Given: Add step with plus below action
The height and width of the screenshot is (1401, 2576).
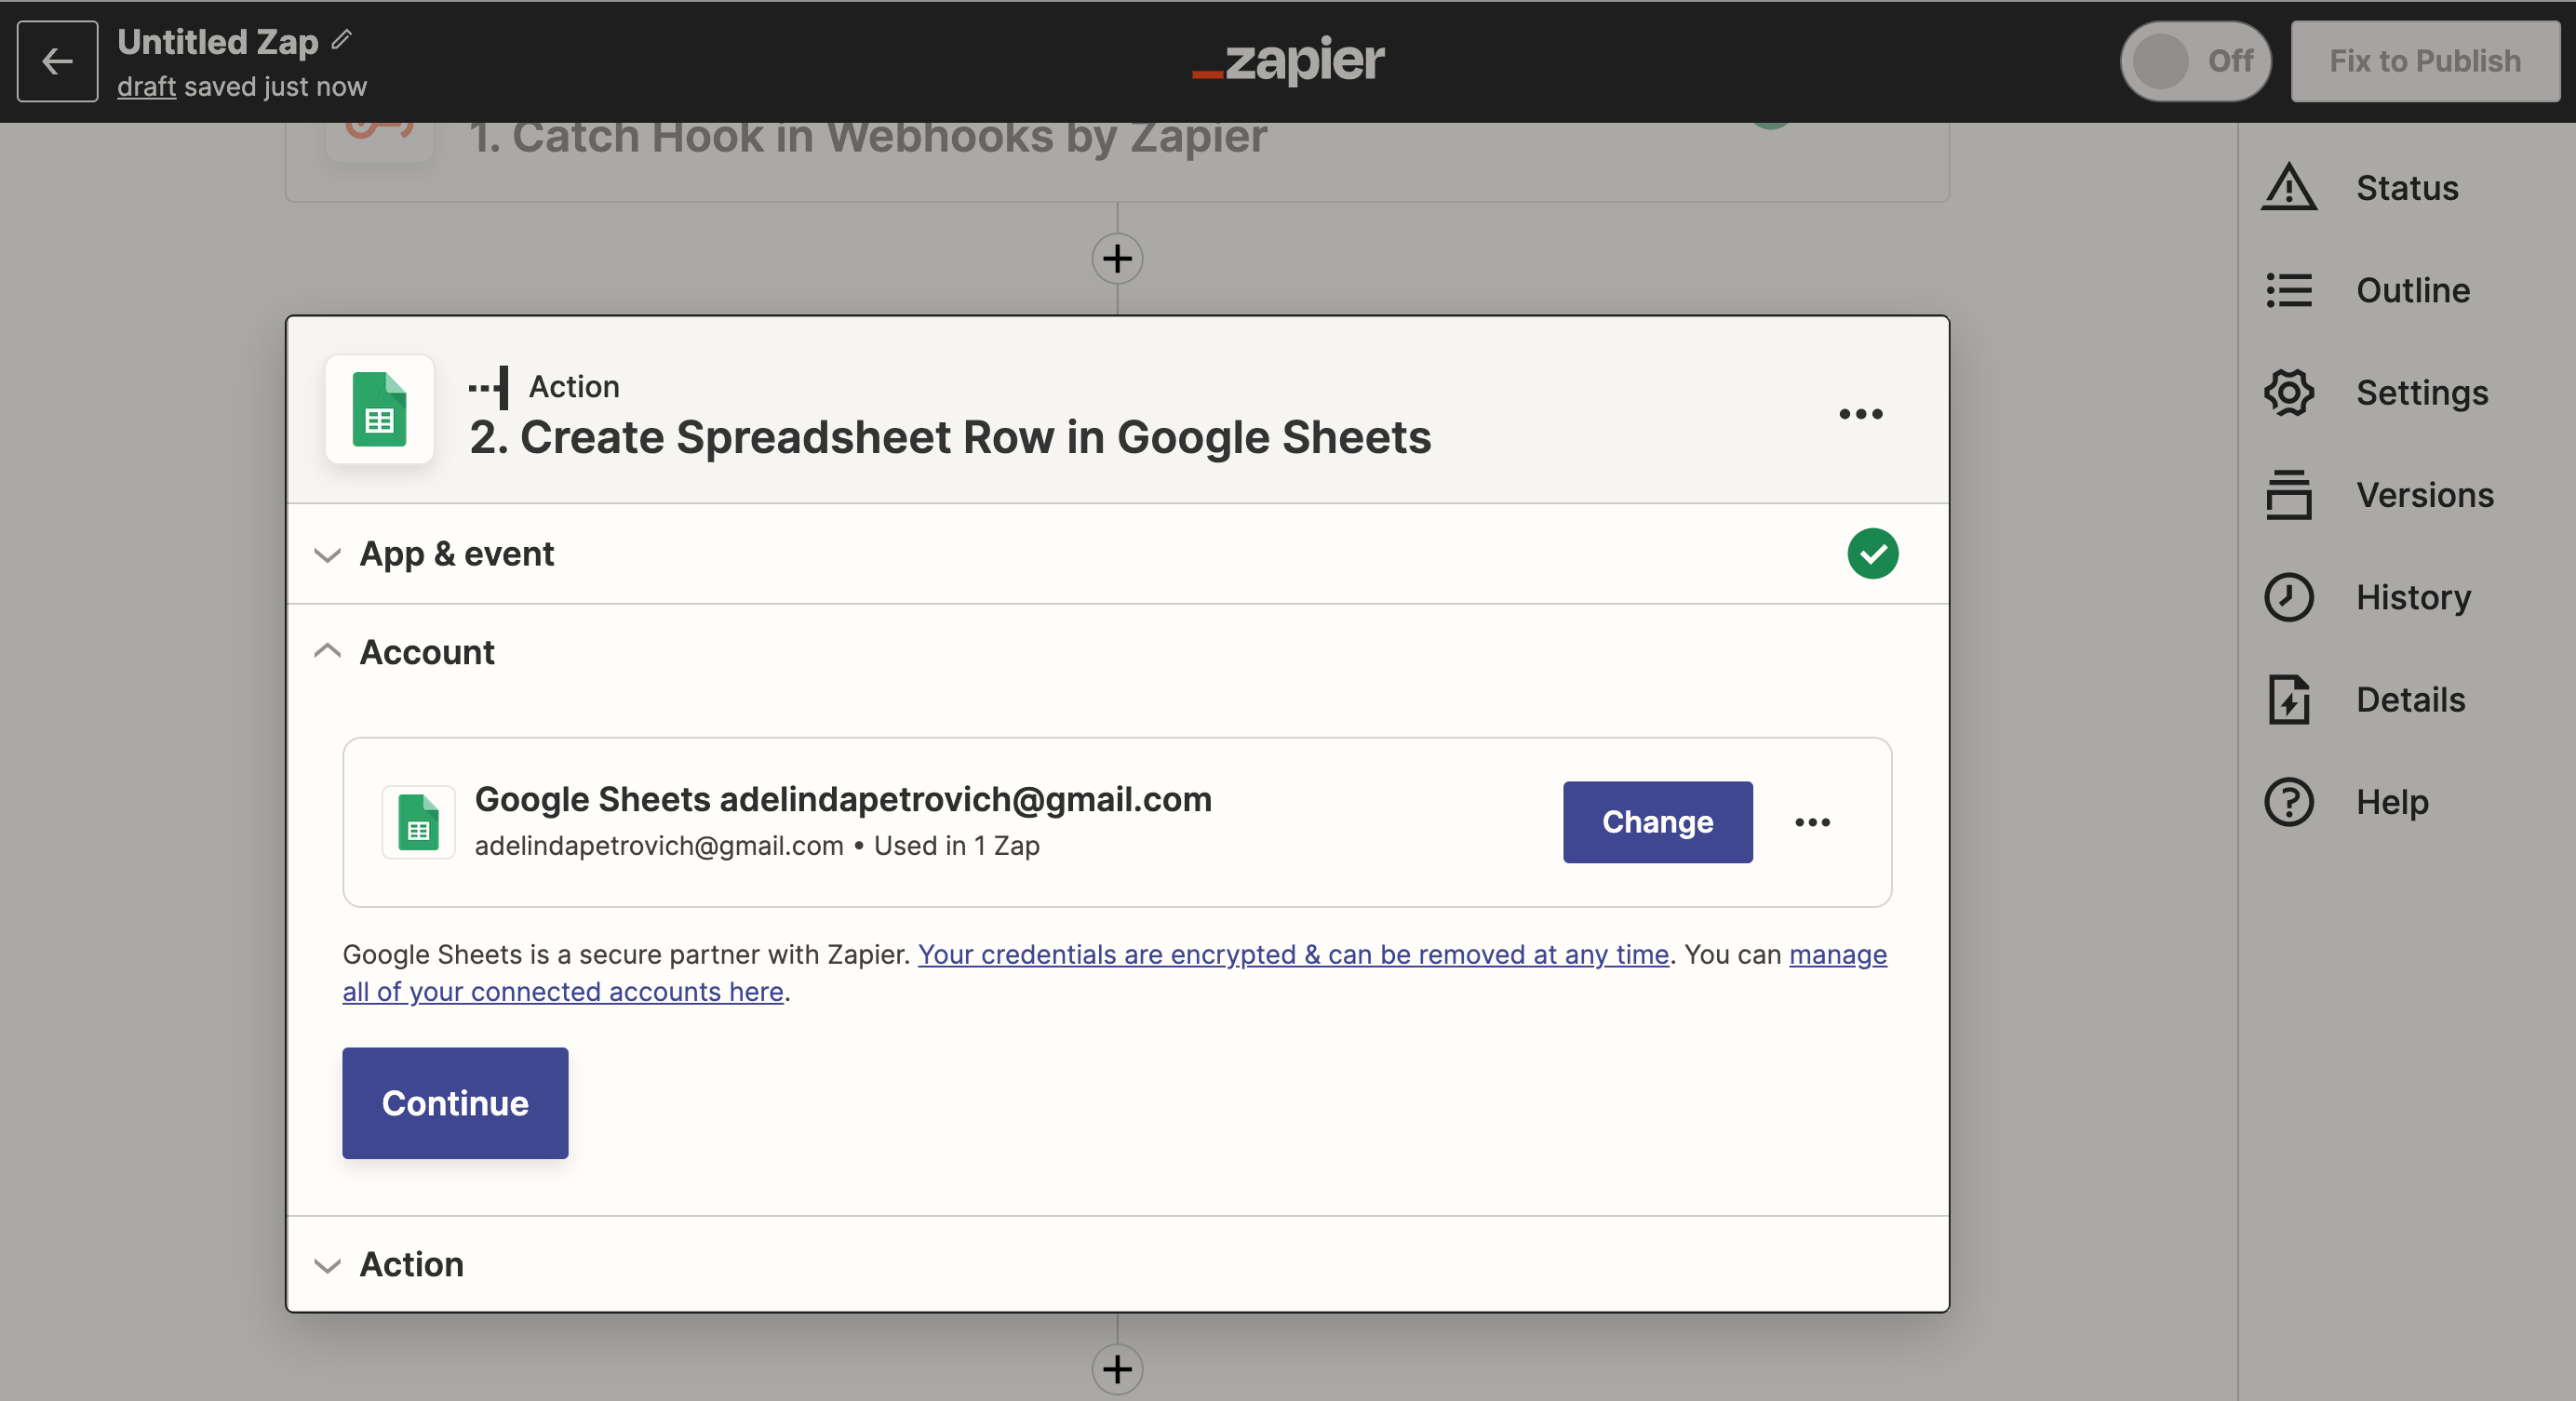Looking at the screenshot, I should [1117, 1369].
